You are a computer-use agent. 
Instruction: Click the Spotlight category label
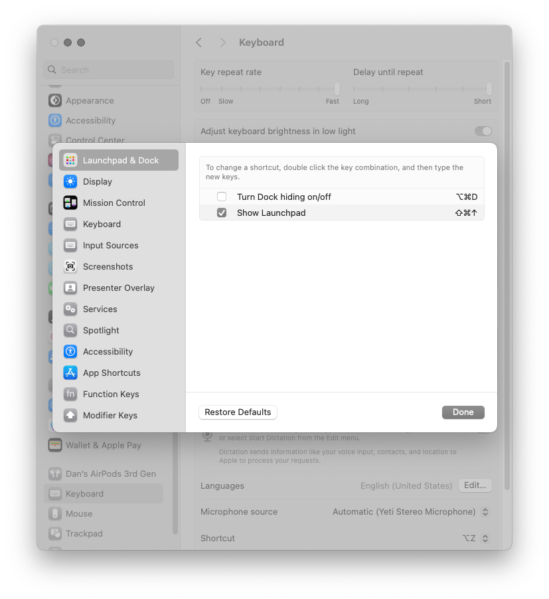[x=101, y=330]
